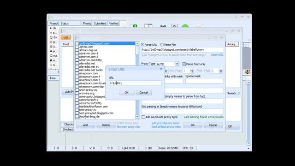Open find new proxy sites link

[x=129, y=127]
